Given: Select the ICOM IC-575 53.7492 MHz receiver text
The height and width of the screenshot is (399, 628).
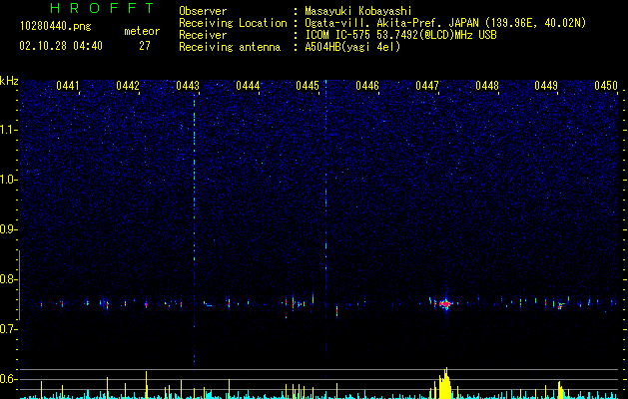Looking at the screenshot, I should click(400, 35).
